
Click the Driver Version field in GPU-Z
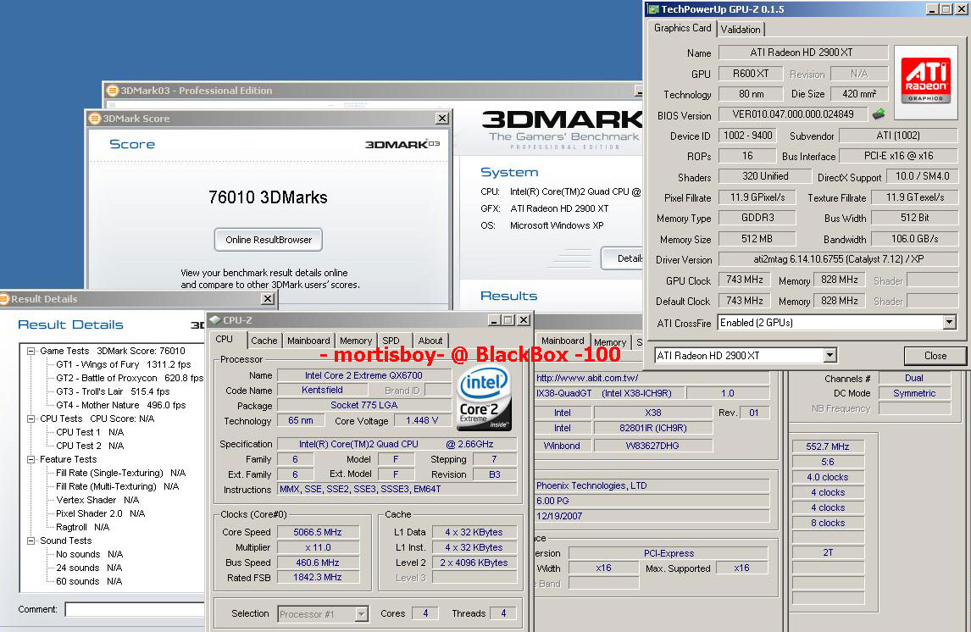pyautogui.click(x=838, y=259)
